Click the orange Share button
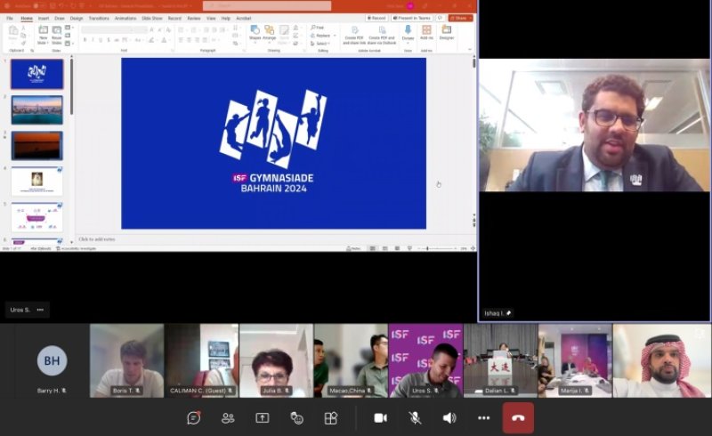 coord(460,18)
